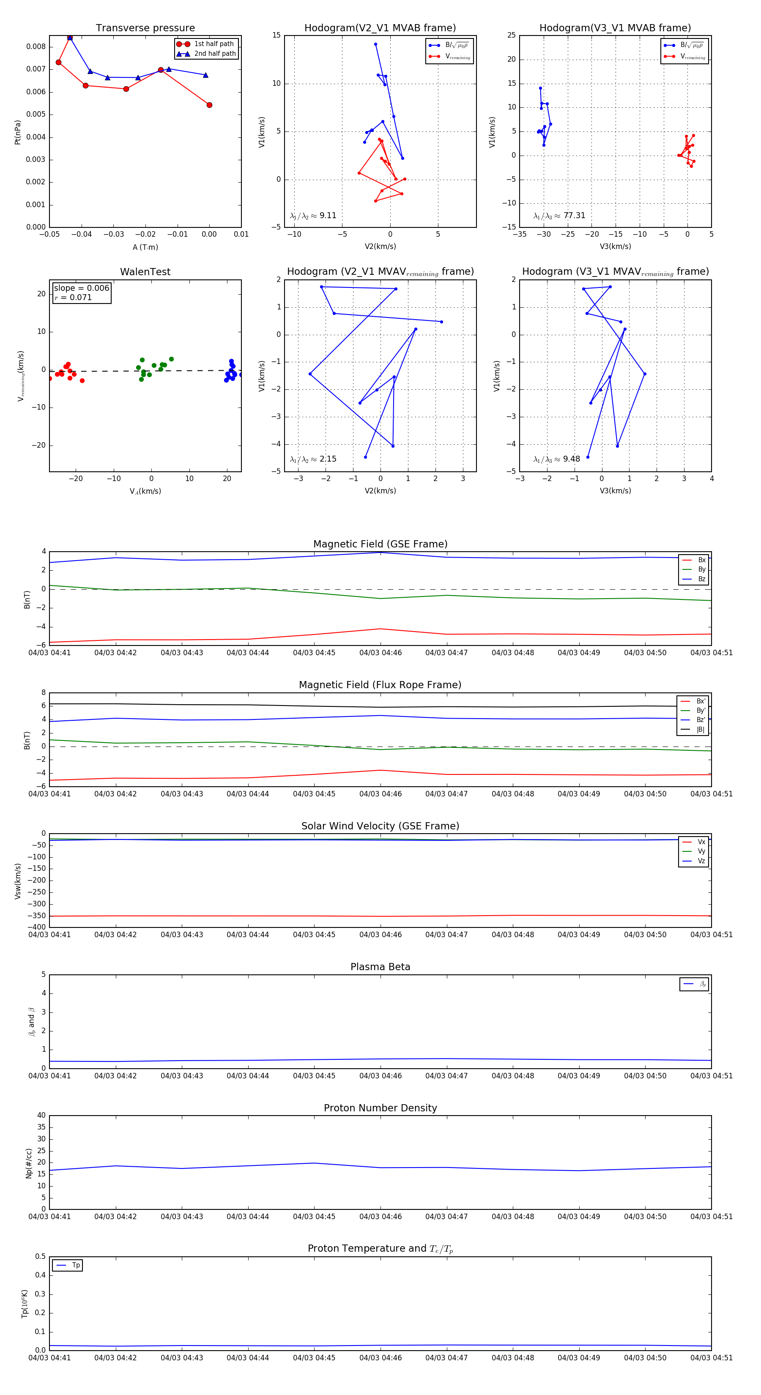Select the "Tp" legend entry
761x1395 pixels.
point(68,1265)
